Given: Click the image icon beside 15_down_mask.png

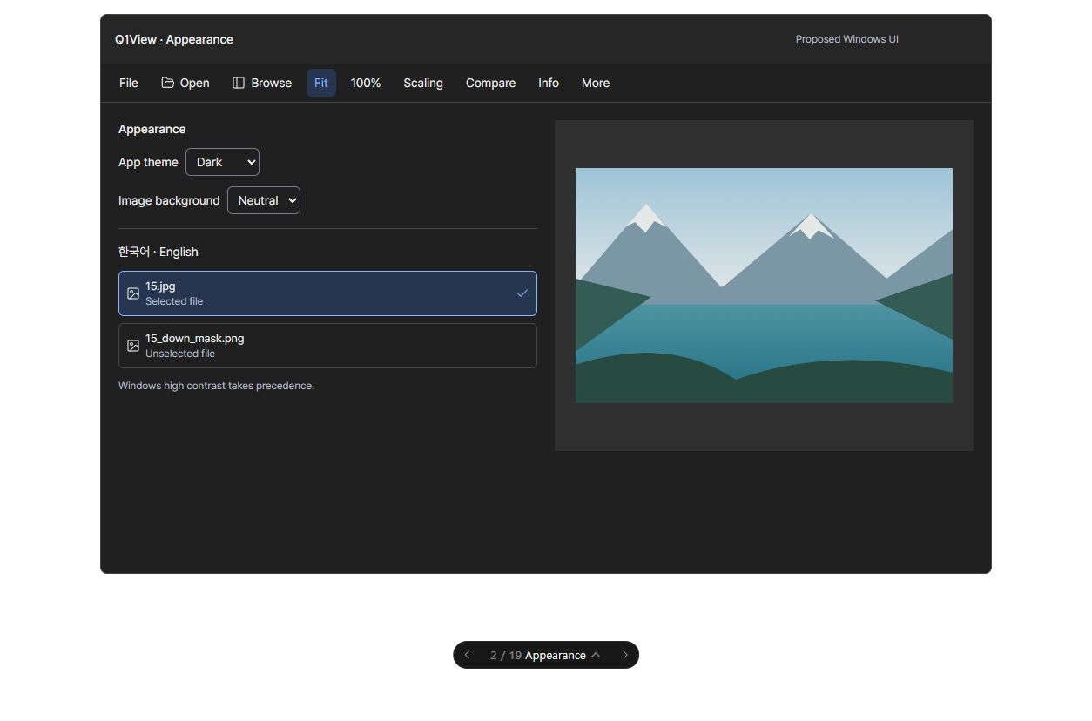Looking at the screenshot, I should click(133, 346).
